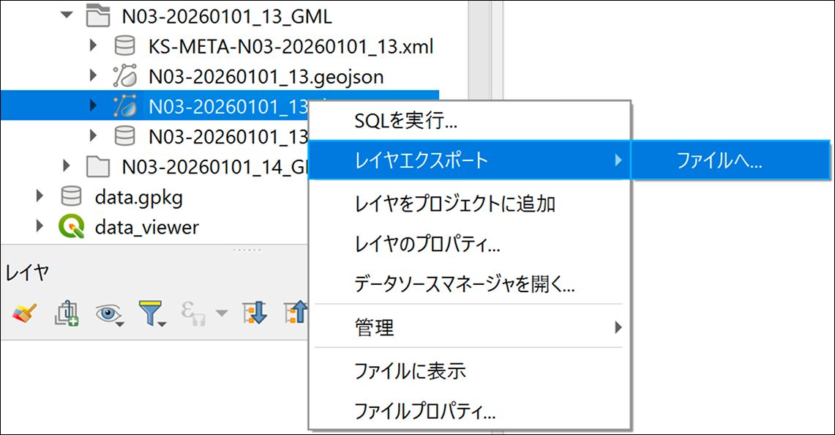
Task: Expand the data_viewer project item
Action: tap(40, 226)
